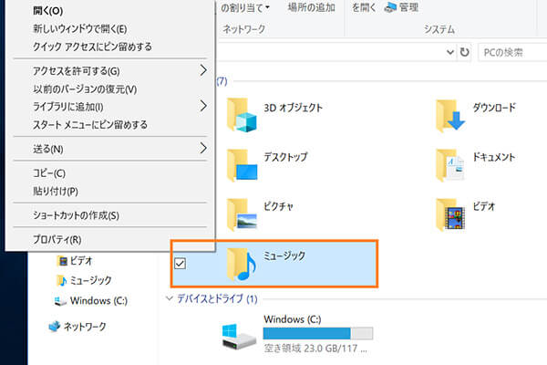Click を開く ribbon button

(x=364, y=7)
